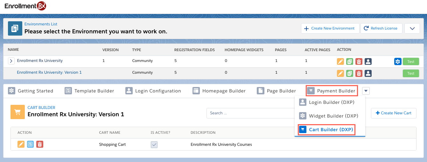
Task: Click the blue gear icon beside Test
Action: pos(397,62)
